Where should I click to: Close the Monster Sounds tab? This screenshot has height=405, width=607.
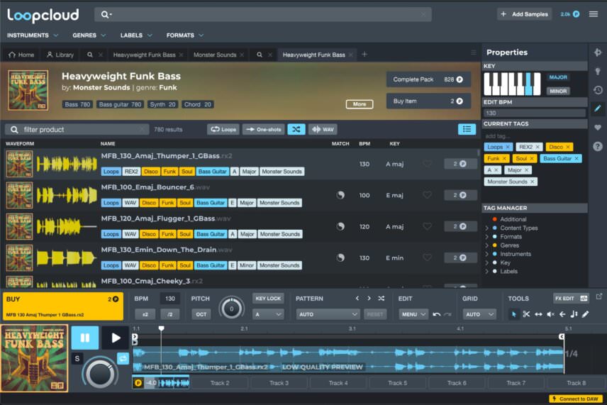tap(242, 55)
